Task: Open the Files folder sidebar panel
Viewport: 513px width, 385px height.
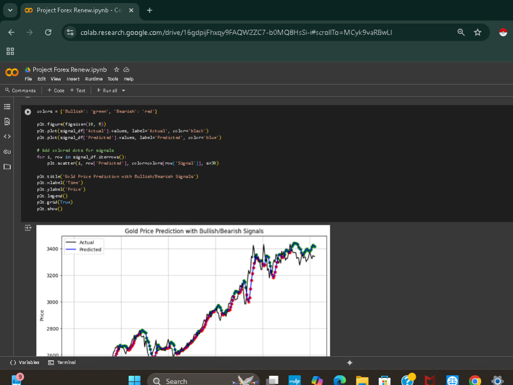Action: (x=7, y=167)
